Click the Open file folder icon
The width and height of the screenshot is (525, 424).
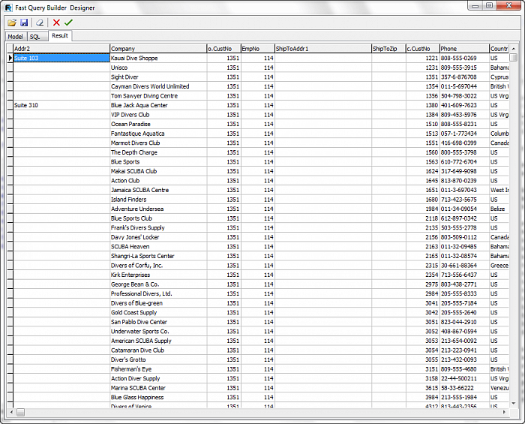click(x=12, y=23)
